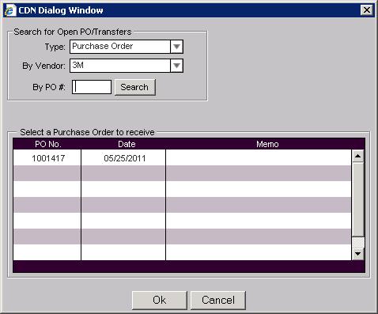
Task: Focus the By PO # input field
Action: [92, 87]
